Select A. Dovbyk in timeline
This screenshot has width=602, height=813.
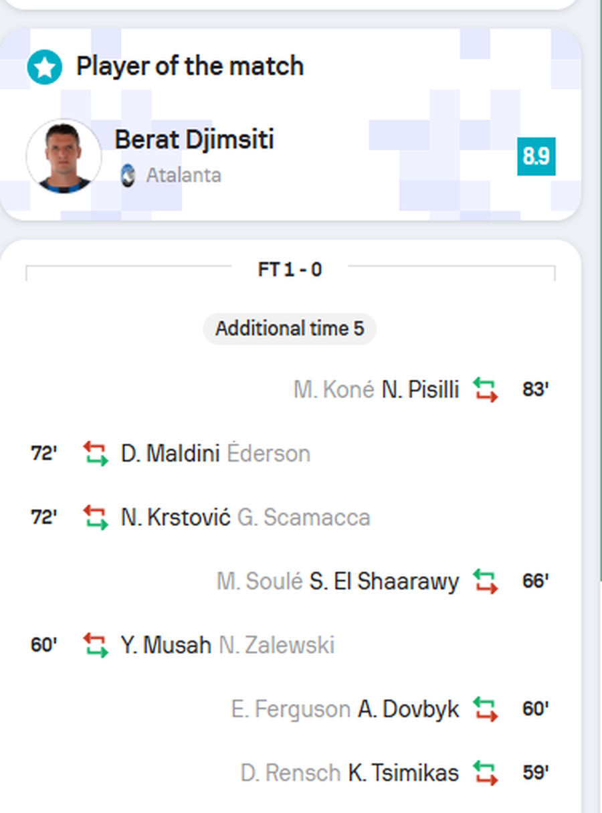click(x=408, y=709)
